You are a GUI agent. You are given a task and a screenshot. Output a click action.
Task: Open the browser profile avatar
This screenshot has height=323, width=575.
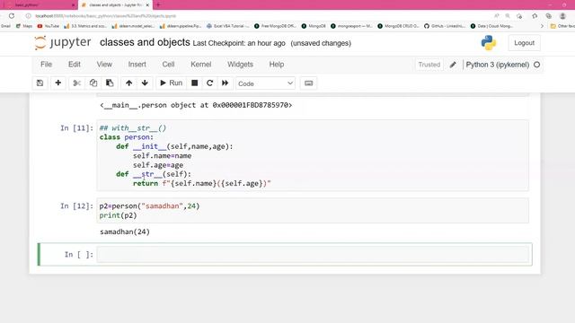[x=562, y=16]
